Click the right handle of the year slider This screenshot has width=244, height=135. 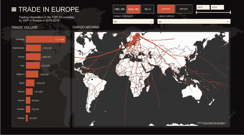pyautogui.click(x=230, y=12)
